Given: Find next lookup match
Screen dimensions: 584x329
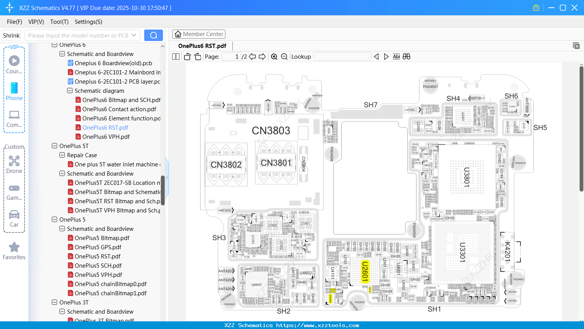Looking at the screenshot, I should (x=386, y=57).
